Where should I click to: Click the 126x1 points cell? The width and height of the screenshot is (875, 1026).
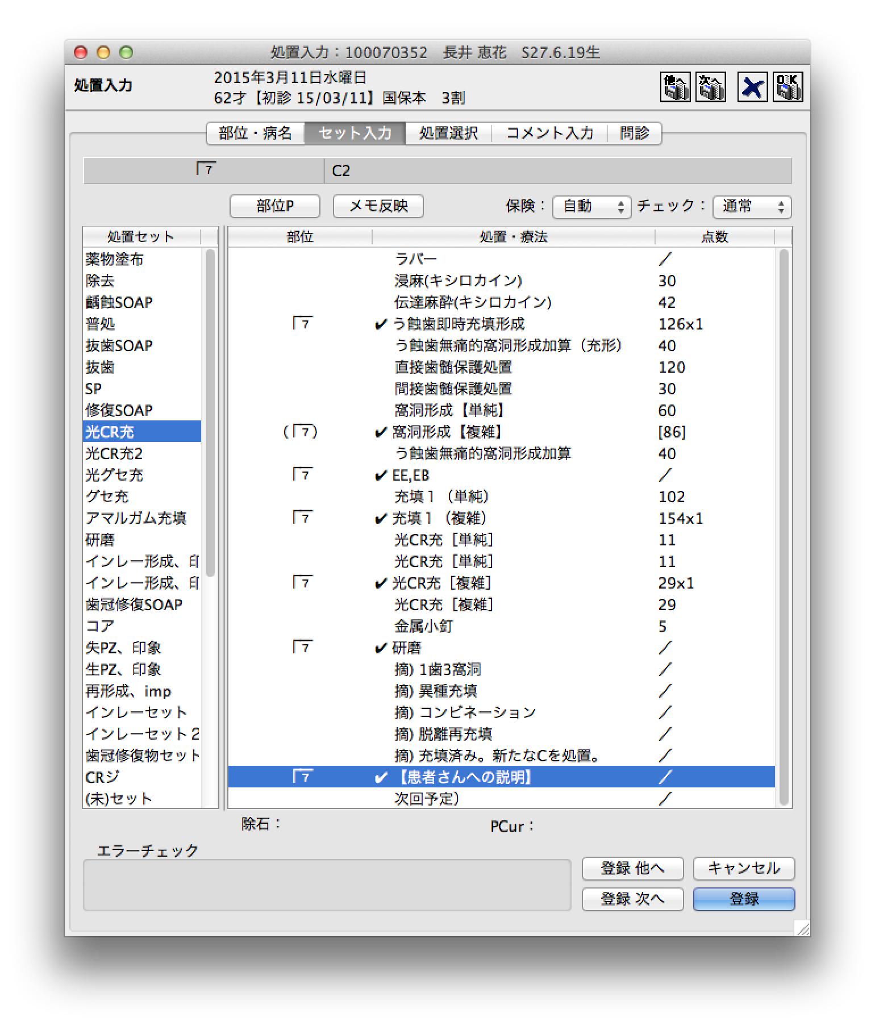click(681, 324)
